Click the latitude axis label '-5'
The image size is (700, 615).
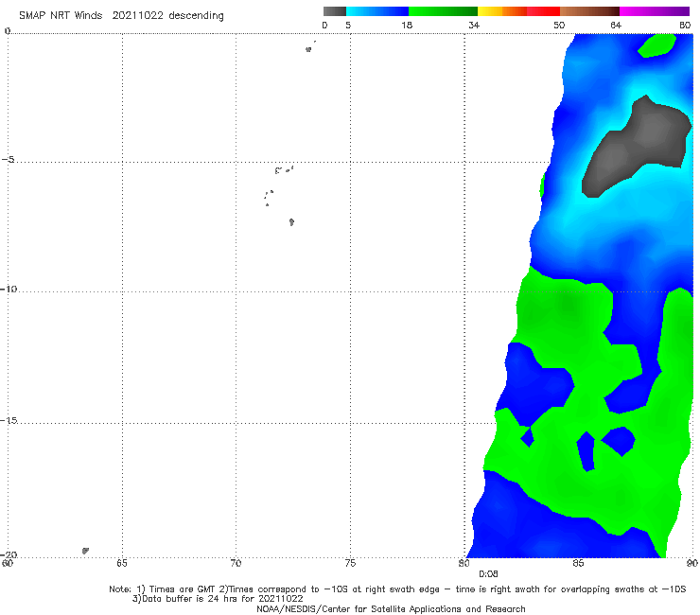pyautogui.click(x=9, y=160)
